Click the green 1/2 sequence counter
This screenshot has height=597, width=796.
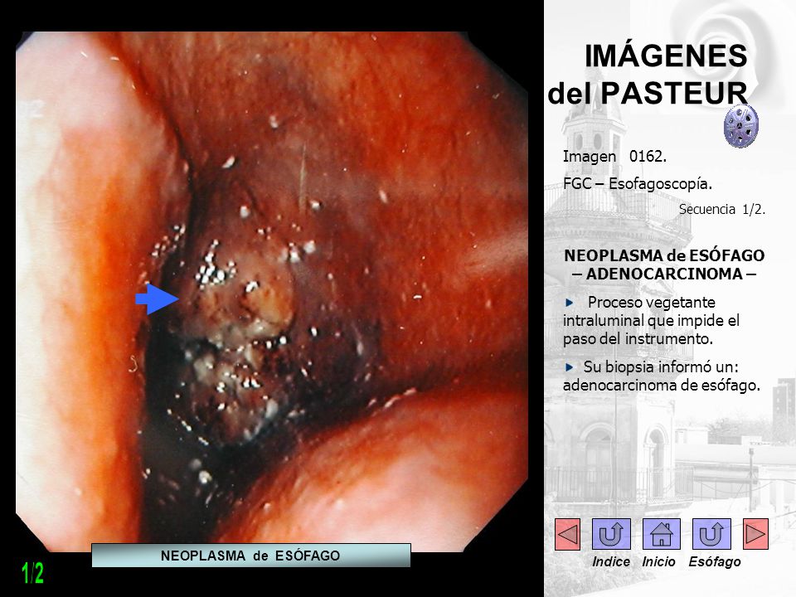tap(32, 573)
